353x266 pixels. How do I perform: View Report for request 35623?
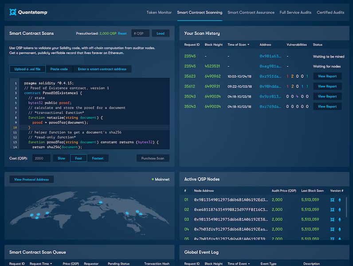[x=327, y=76]
